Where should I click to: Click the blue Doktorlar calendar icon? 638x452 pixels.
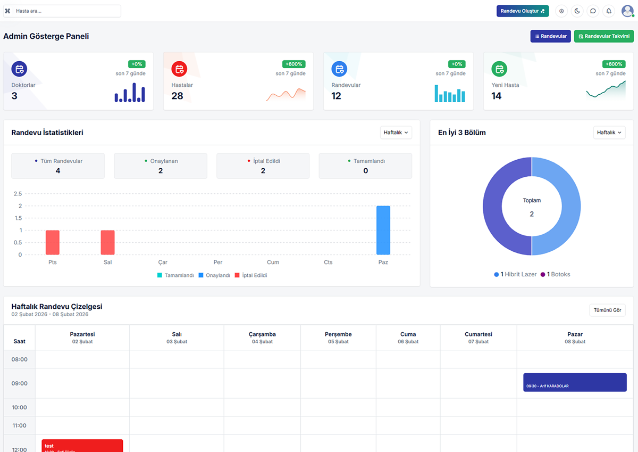(x=19, y=69)
